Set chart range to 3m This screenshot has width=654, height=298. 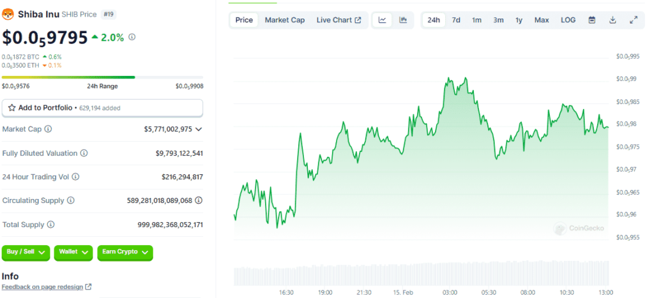coord(498,20)
